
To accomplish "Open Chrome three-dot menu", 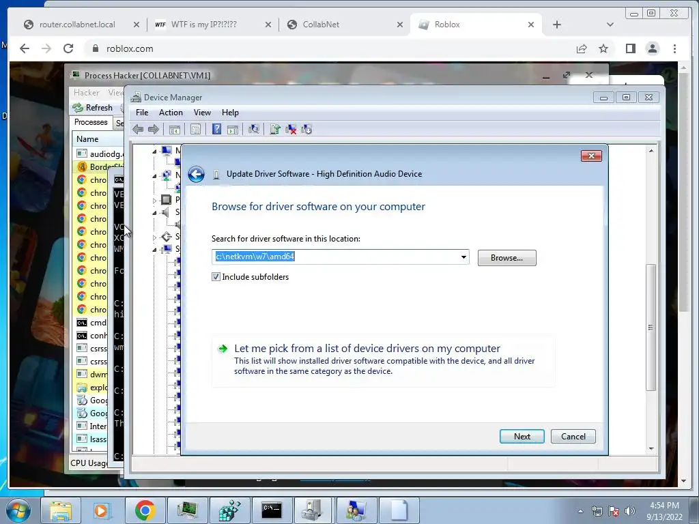I will tap(674, 48).
